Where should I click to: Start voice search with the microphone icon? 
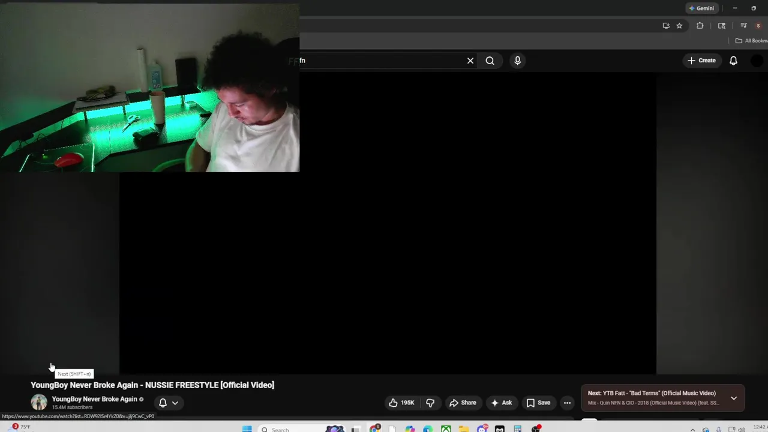517,61
